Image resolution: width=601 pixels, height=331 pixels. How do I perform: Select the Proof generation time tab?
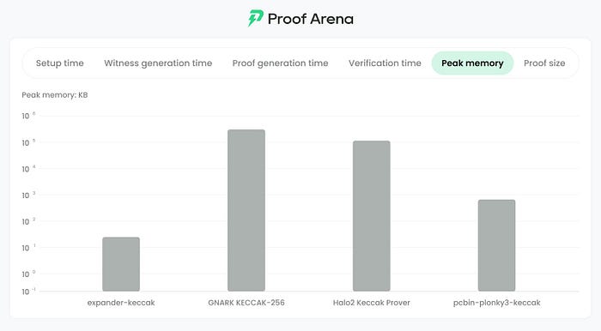(280, 63)
